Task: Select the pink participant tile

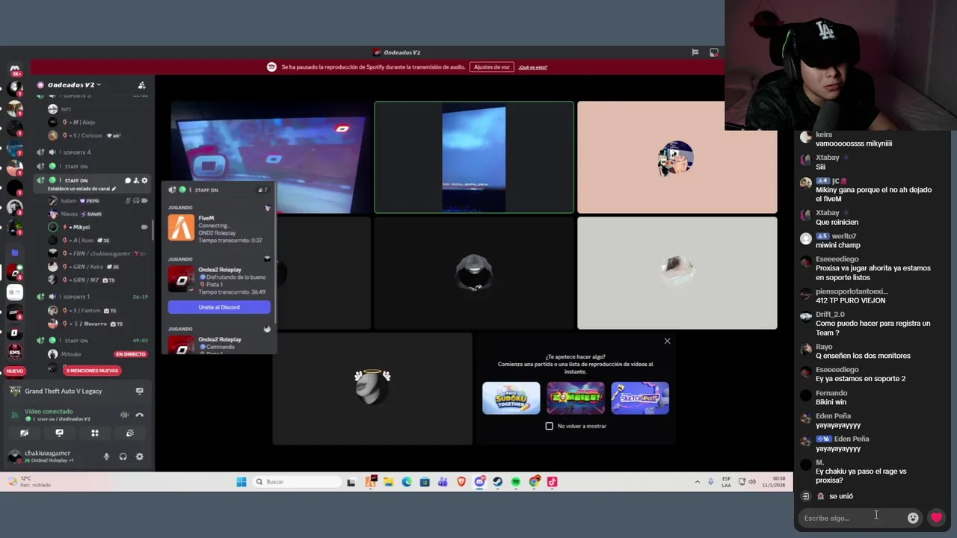Action: [x=677, y=158]
